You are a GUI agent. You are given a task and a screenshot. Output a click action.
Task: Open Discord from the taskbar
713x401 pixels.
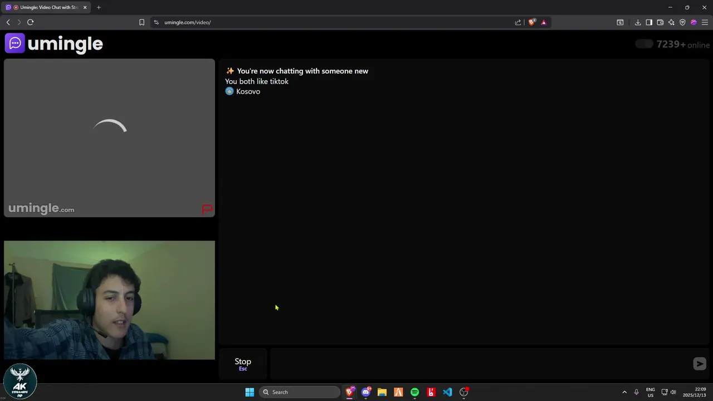coord(366,392)
